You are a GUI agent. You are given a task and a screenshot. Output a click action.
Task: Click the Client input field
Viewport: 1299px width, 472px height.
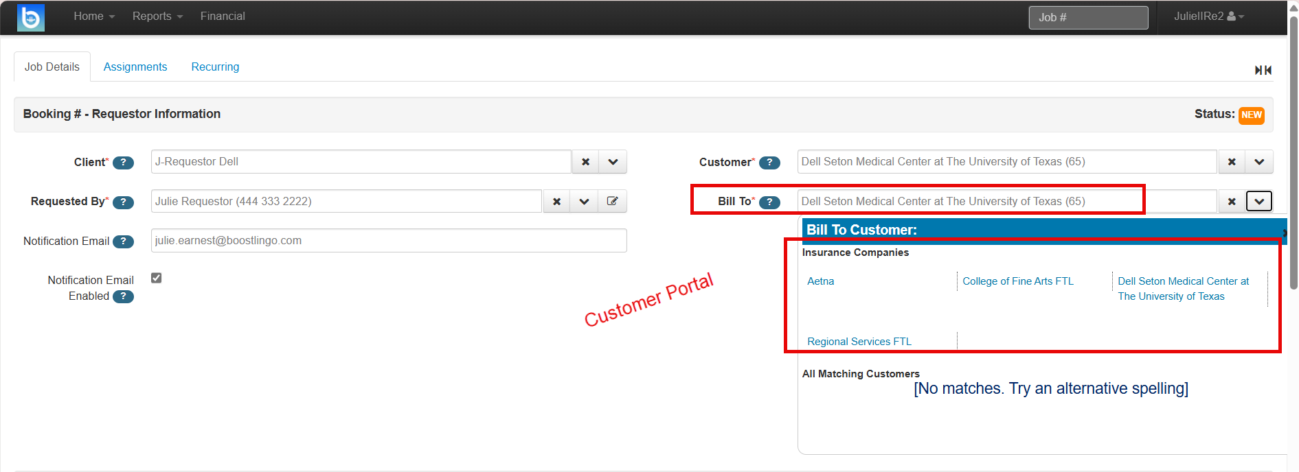coord(361,162)
